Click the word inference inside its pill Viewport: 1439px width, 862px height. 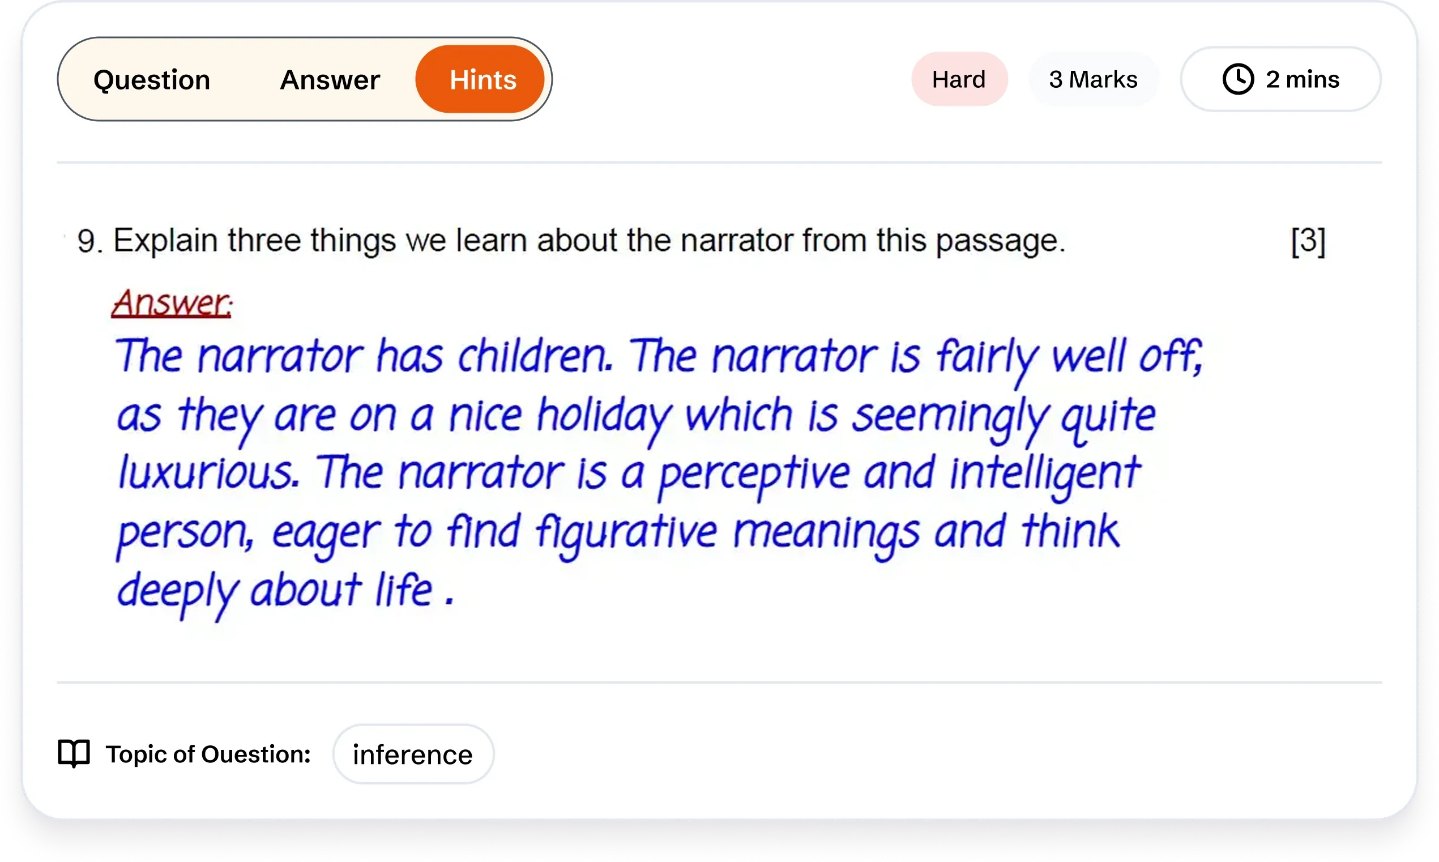413,753
